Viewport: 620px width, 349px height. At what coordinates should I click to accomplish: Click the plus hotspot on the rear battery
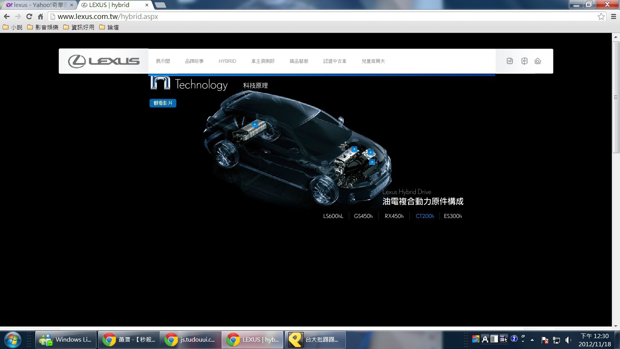(x=255, y=124)
